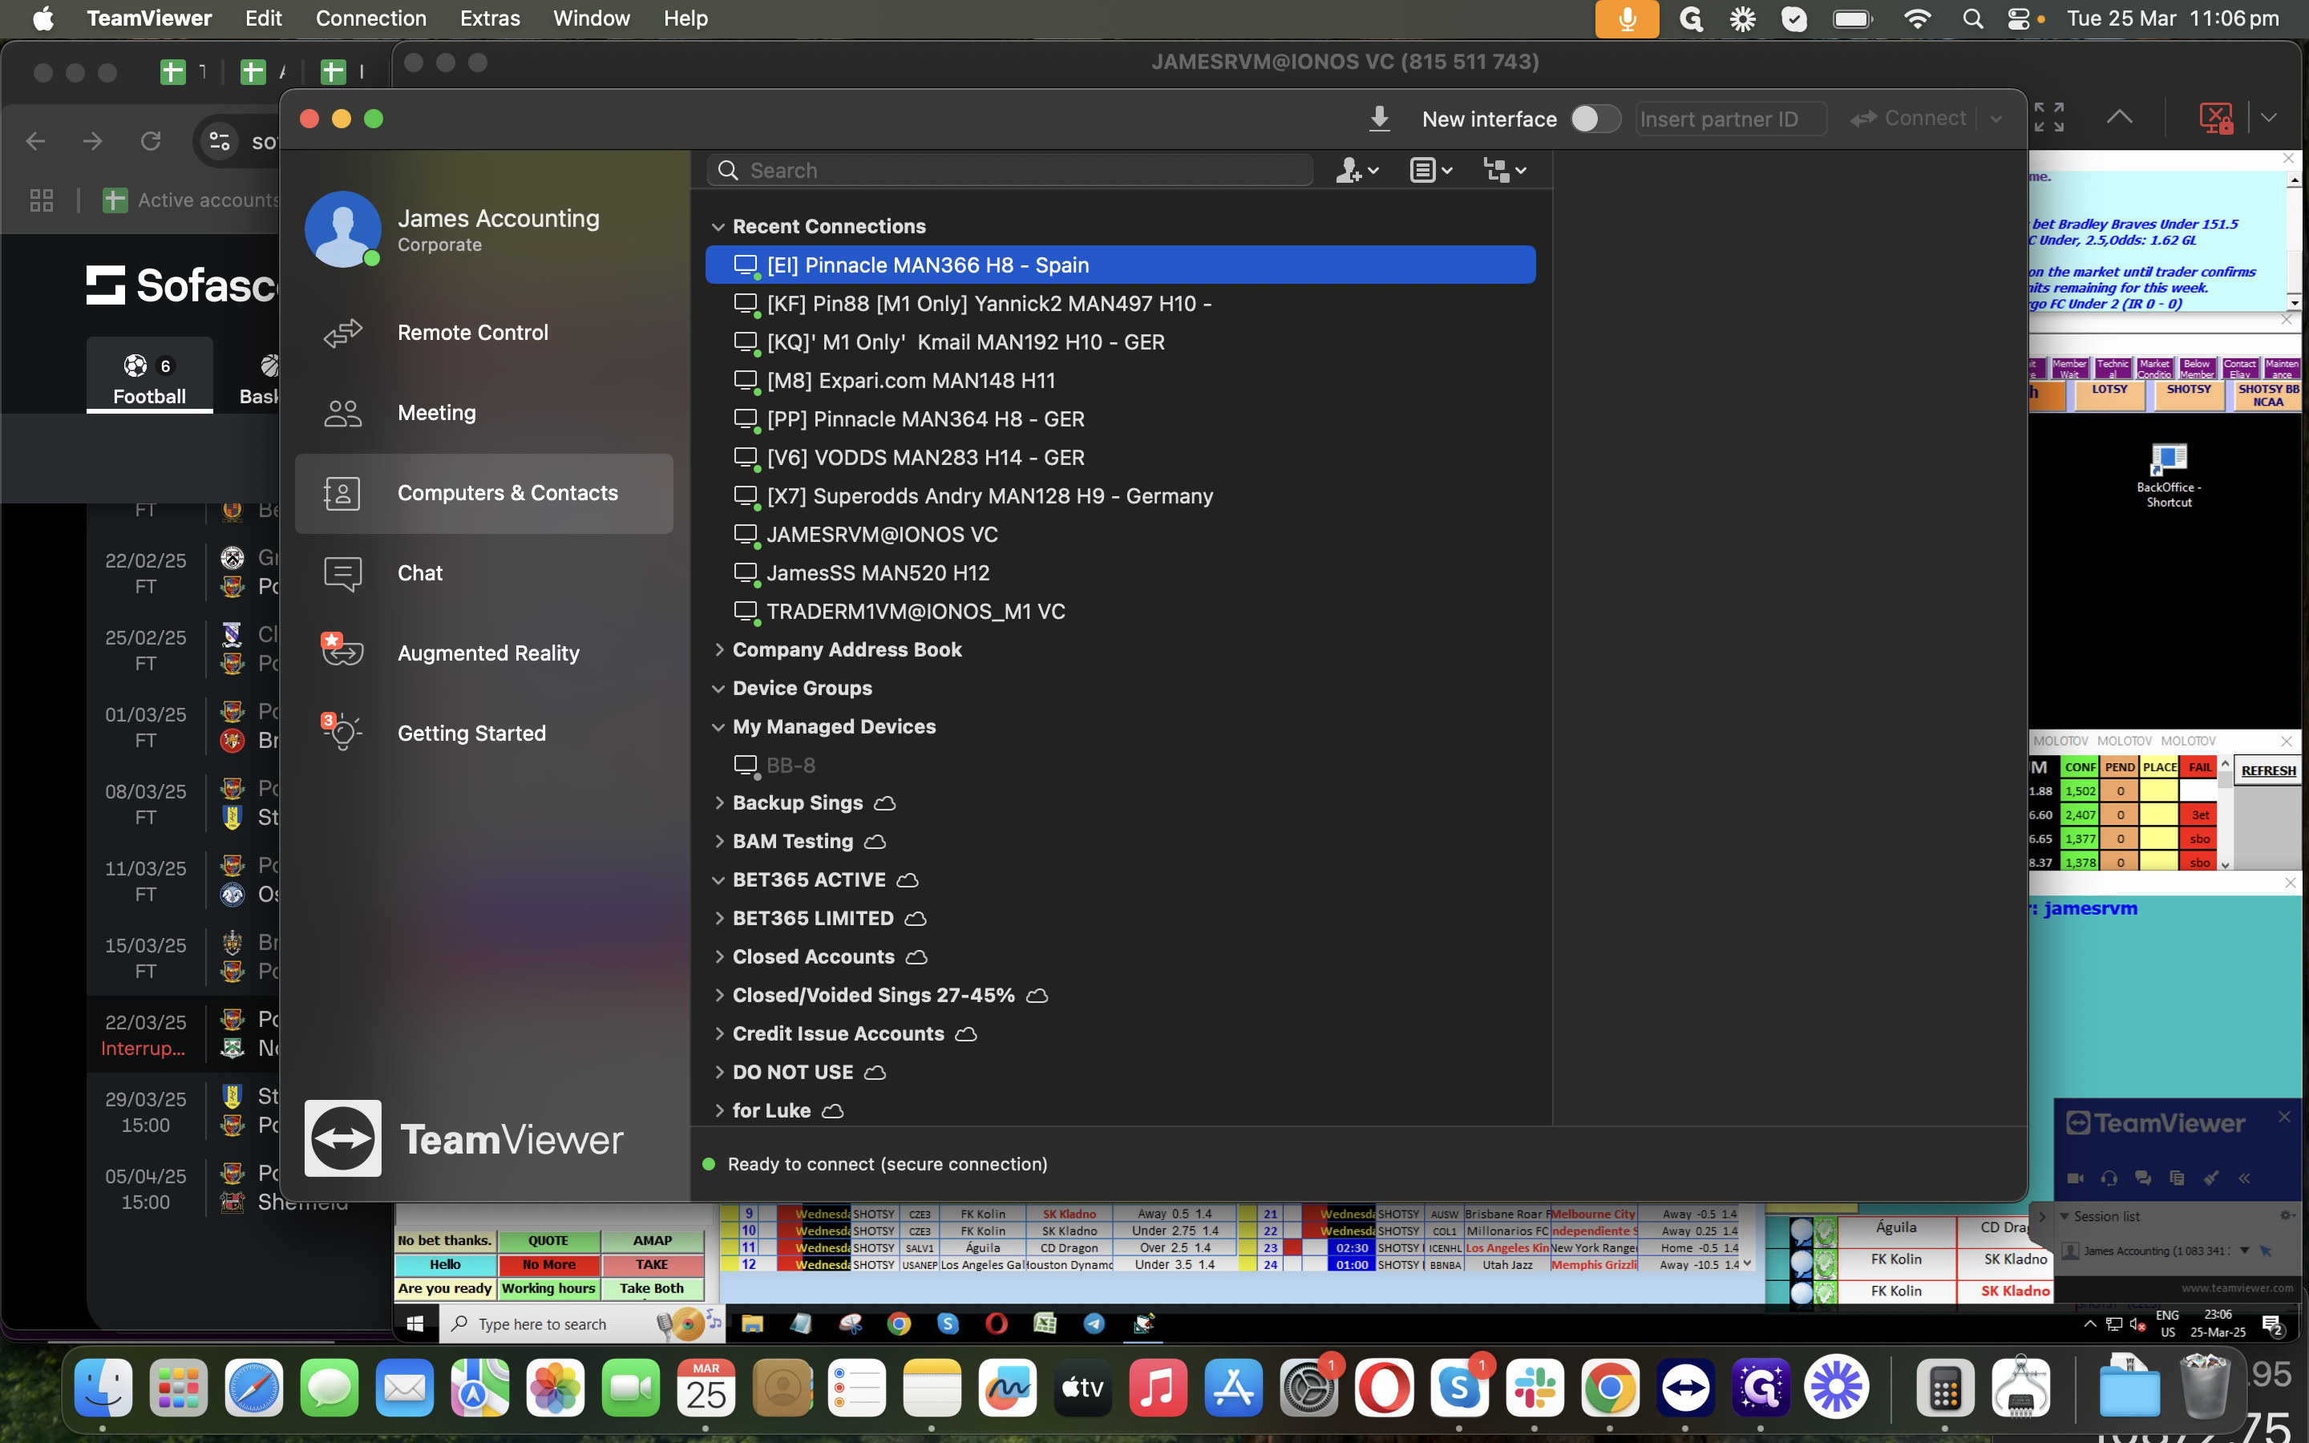Click the Connect button
The height and width of the screenshot is (1443, 2309).
[x=1908, y=119]
